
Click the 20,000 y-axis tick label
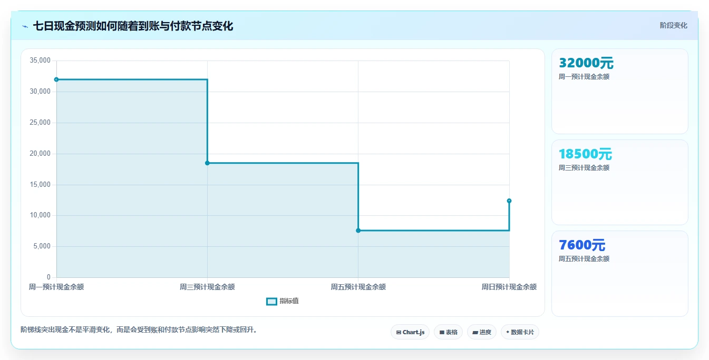[x=41, y=154]
